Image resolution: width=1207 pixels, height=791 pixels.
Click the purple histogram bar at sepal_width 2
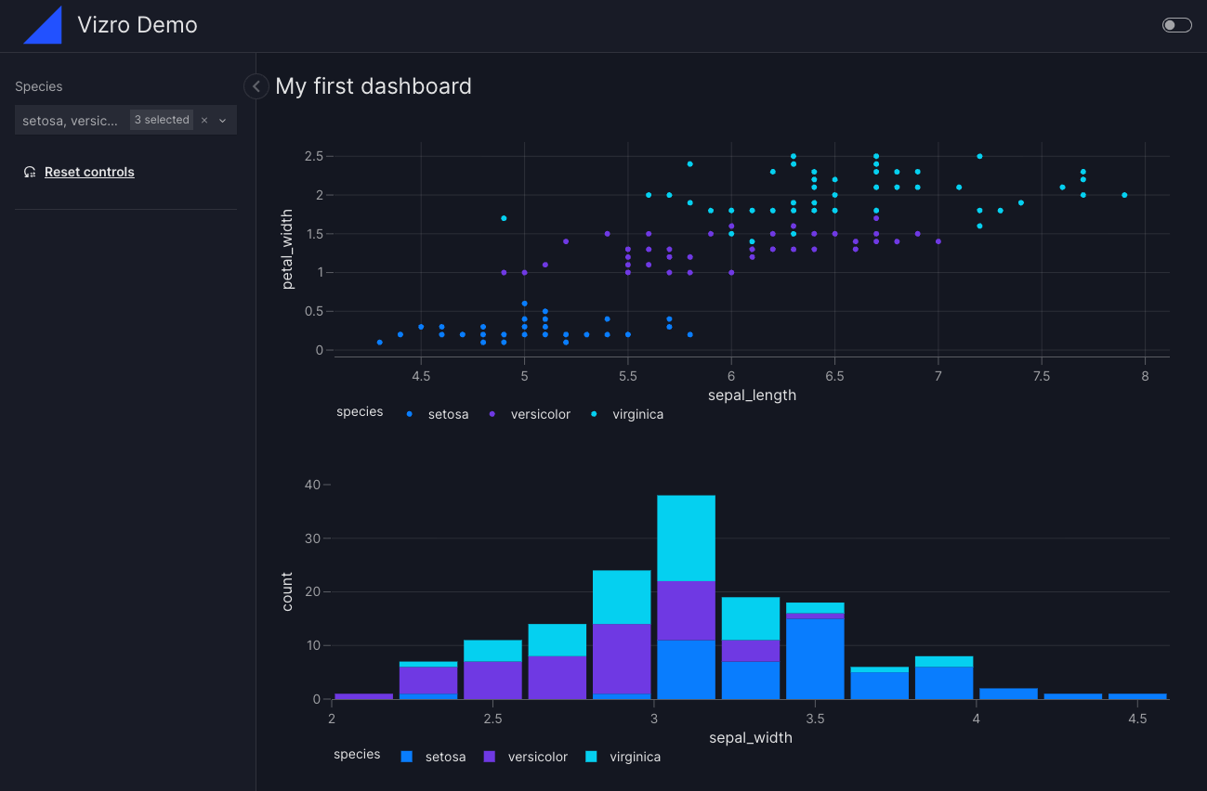click(363, 696)
